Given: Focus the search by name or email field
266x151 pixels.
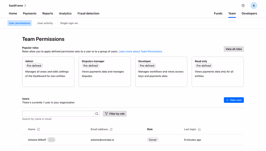Looking at the screenshot, I should point(58,114).
